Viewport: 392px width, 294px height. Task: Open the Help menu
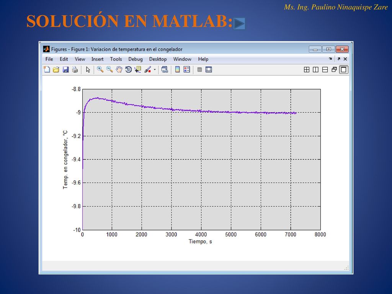(x=203, y=59)
